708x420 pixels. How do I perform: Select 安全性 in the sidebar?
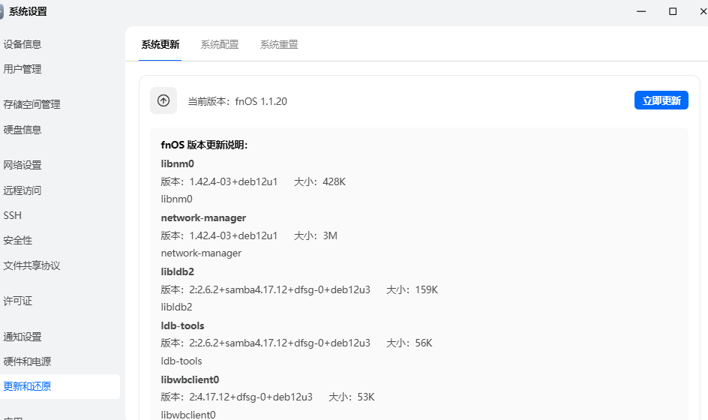click(18, 241)
